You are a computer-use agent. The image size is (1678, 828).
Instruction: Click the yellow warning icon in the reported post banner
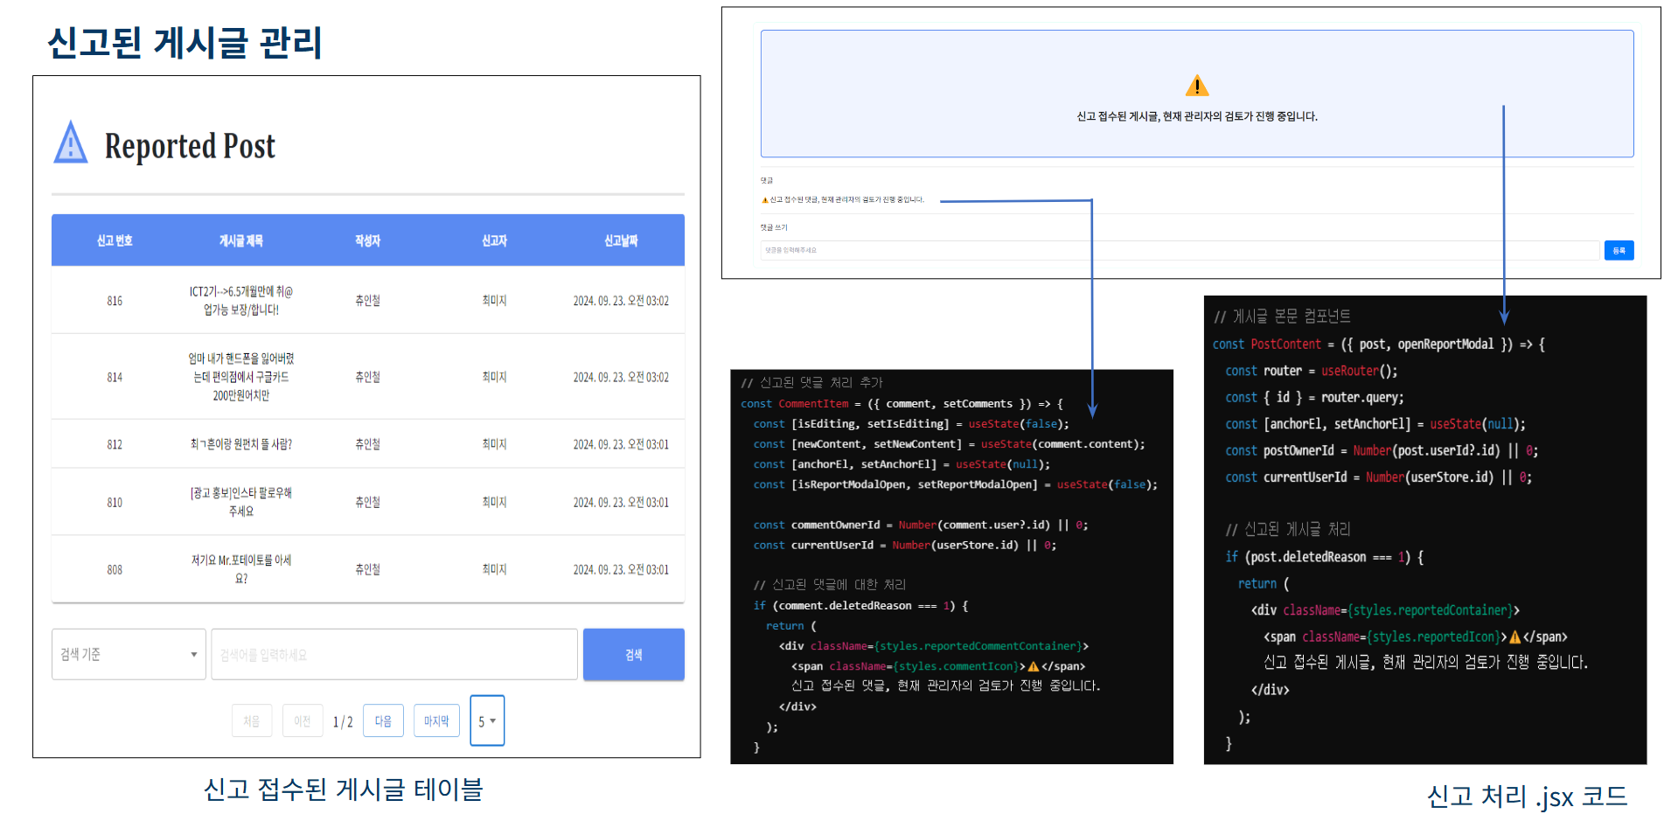(x=1196, y=86)
